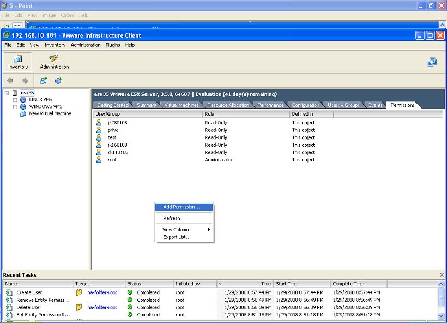Open the Plugins menu
The image size is (447, 323).
(x=113, y=45)
